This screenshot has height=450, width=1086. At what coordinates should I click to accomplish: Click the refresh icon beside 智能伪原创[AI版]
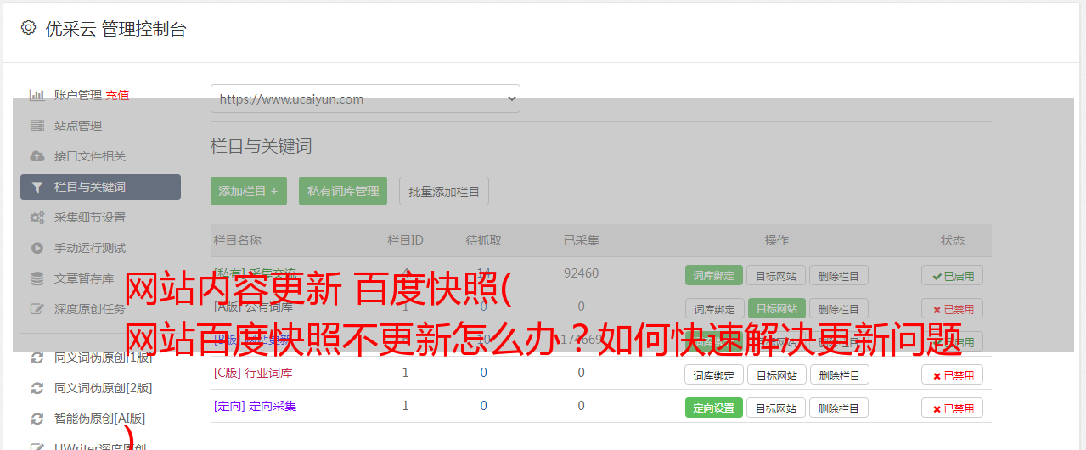(37, 419)
